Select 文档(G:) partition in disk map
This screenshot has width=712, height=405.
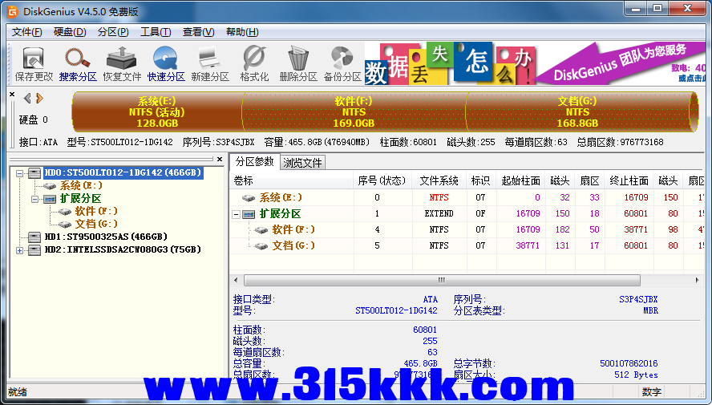coord(577,111)
